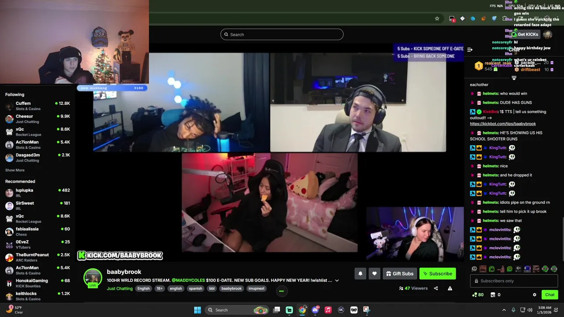Open HonokaiGaming in Recommended list
564x317 pixels.
tap(37, 283)
